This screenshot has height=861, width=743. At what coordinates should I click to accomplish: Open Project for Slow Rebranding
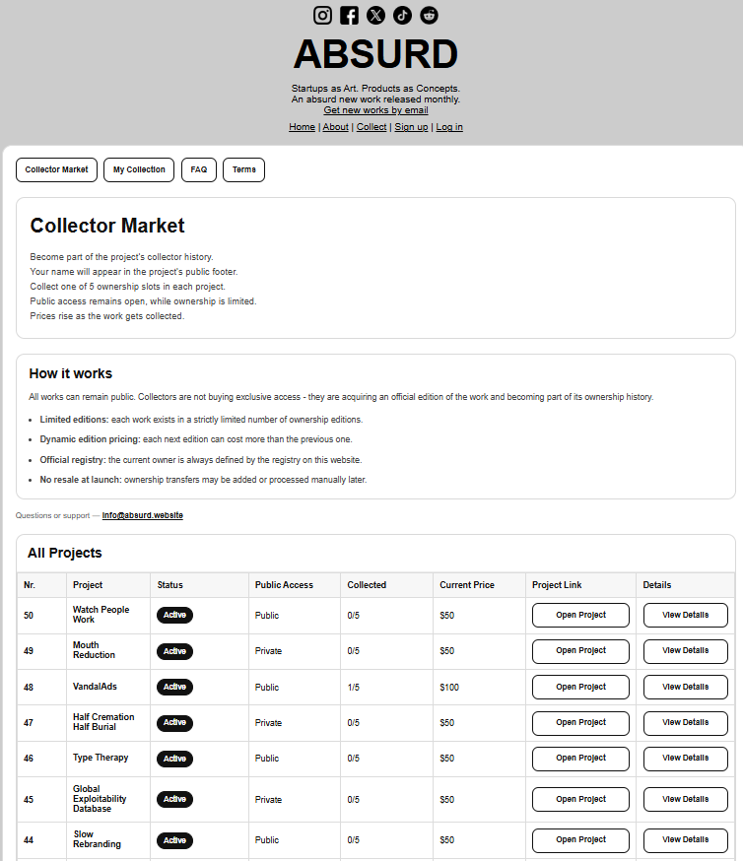click(580, 840)
